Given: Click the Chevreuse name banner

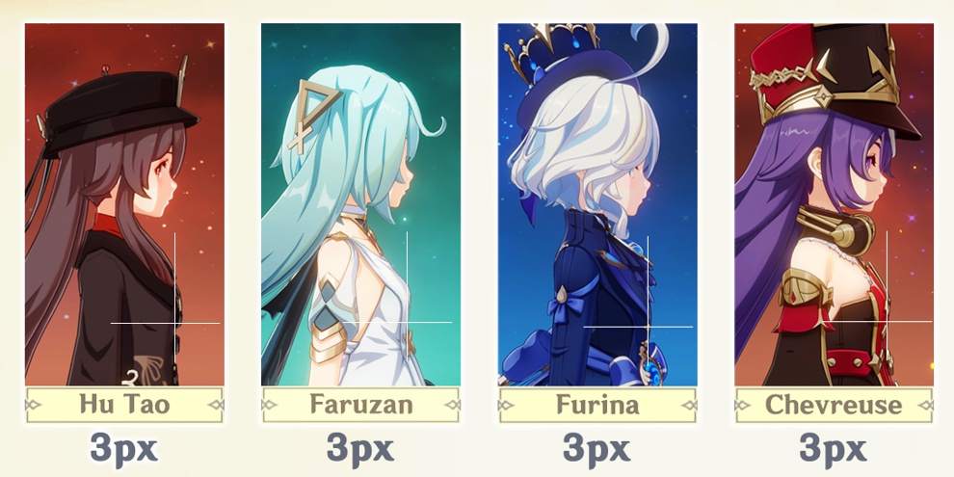Looking at the screenshot, I should tap(835, 405).
